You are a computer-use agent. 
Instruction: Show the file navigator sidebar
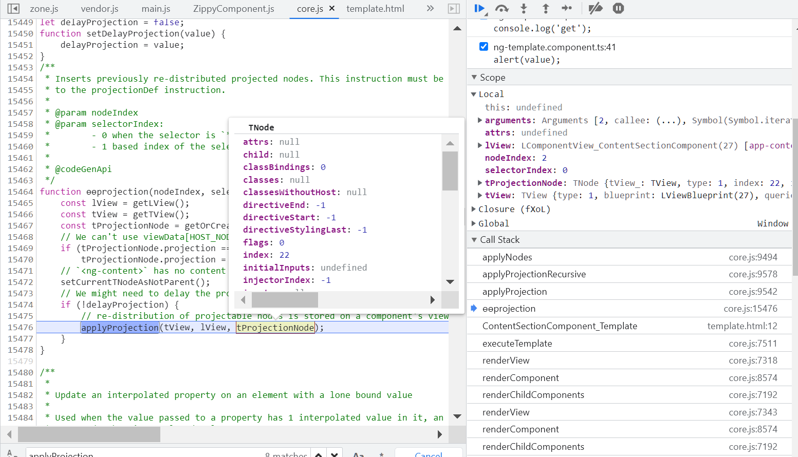click(x=13, y=8)
